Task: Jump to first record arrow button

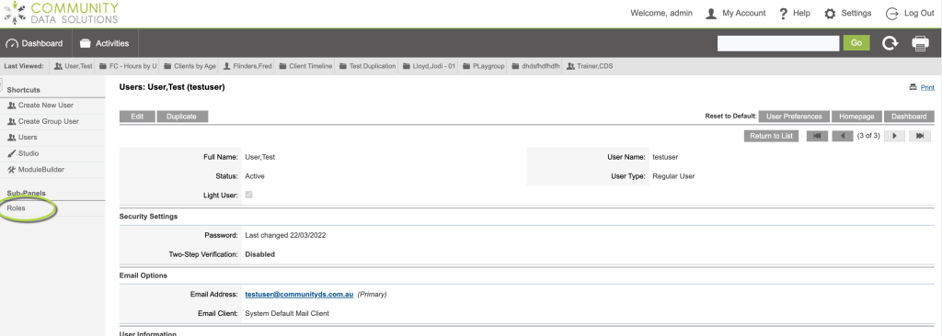Action: (x=817, y=136)
